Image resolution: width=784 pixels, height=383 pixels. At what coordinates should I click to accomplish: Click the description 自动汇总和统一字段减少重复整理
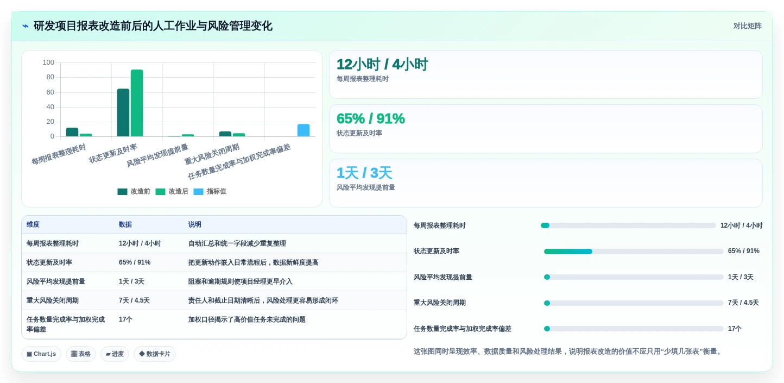pyautogui.click(x=237, y=243)
